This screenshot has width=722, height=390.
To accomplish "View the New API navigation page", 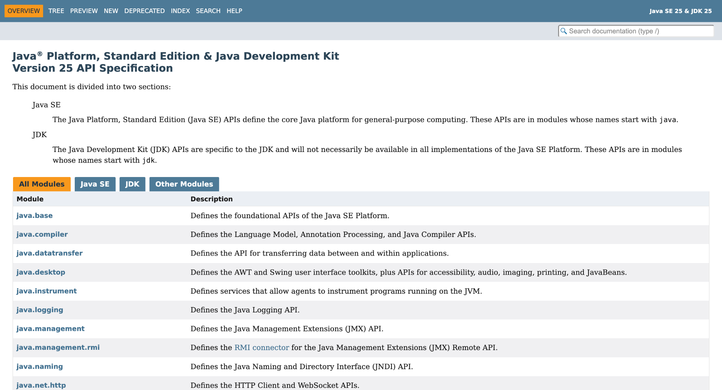I will (111, 11).
